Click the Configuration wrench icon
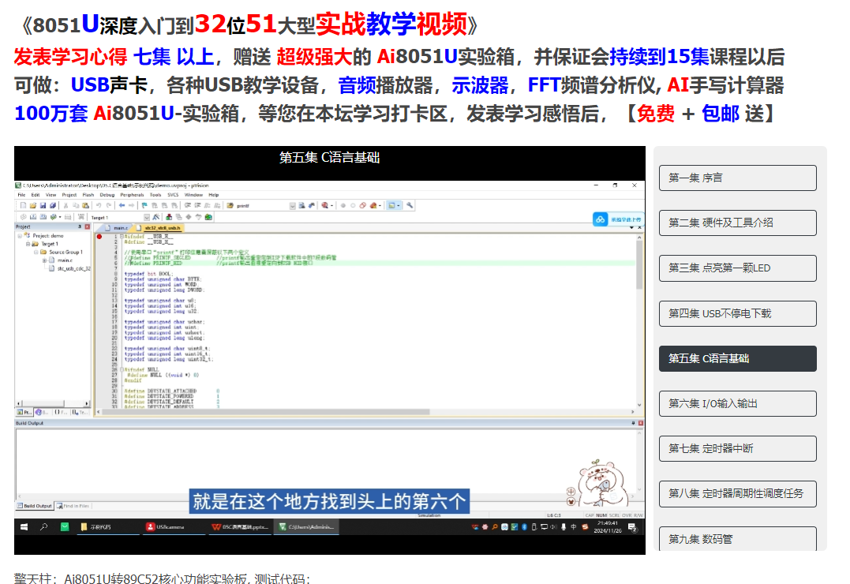Screen dimensions: 850x584 [410, 205]
